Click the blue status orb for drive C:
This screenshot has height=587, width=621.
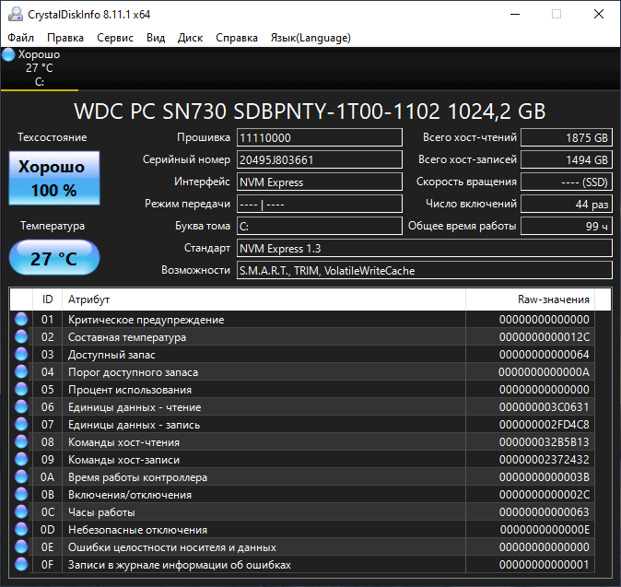click(9, 54)
